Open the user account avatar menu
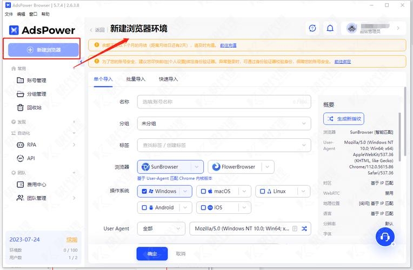The image size is (413, 270). 352,28
